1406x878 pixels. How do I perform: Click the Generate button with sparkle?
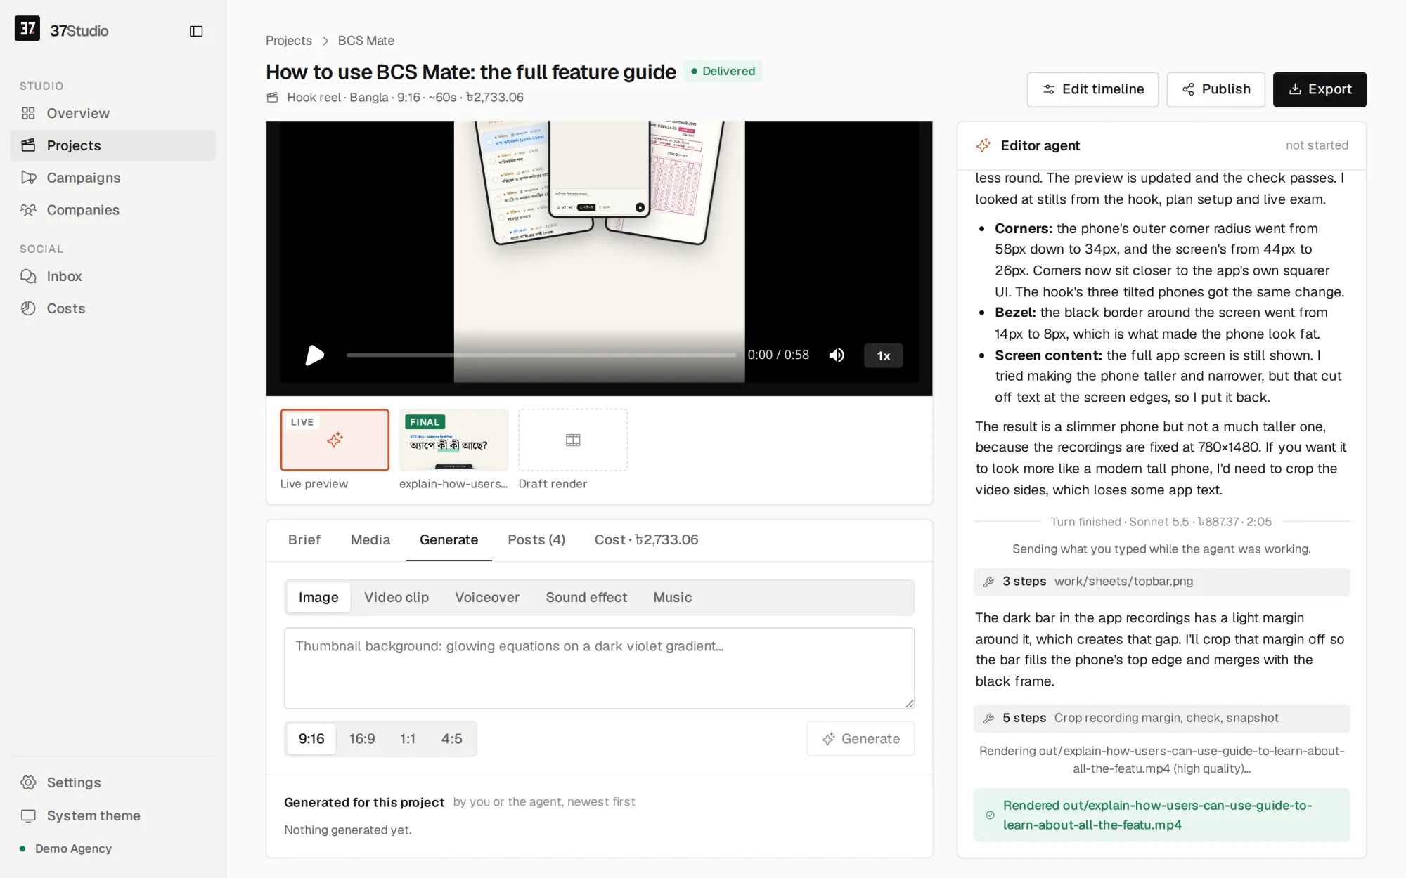860,739
